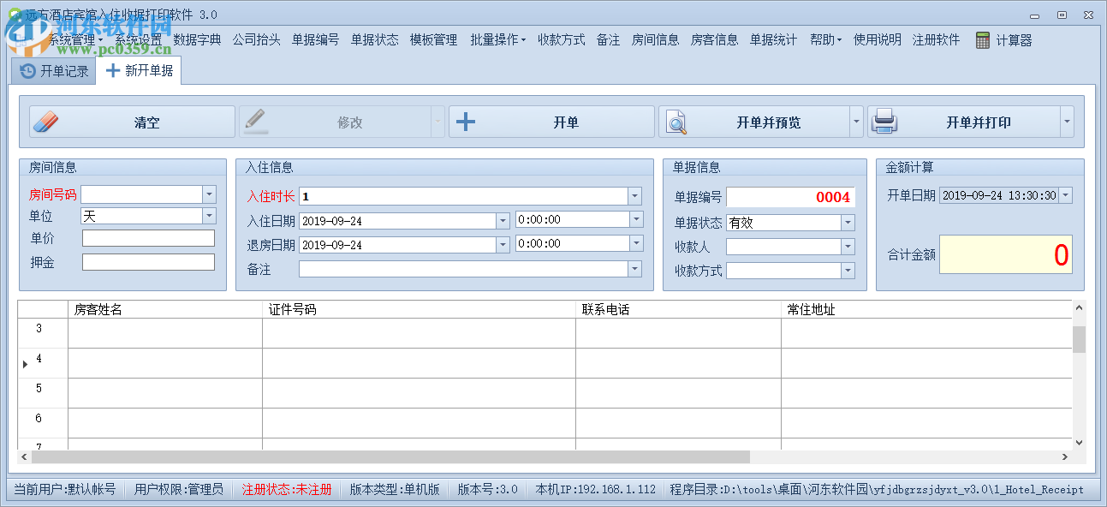Image resolution: width=1107 pixels, height=507 pixels.
Task: Click the 押金 input field
Action: point(148,262)
